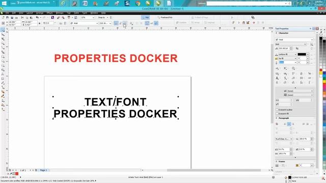Click the caps 'A' icon in Character grid

tap(277, 78)
